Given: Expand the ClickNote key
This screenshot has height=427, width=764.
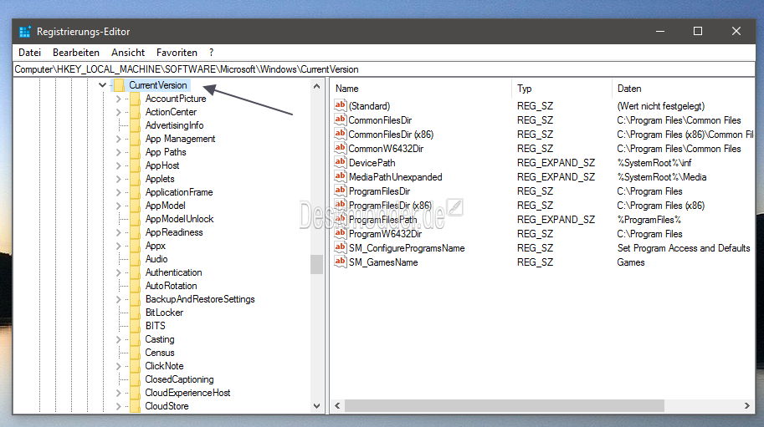Looking at the screenshot, I should tap(118, 366).
